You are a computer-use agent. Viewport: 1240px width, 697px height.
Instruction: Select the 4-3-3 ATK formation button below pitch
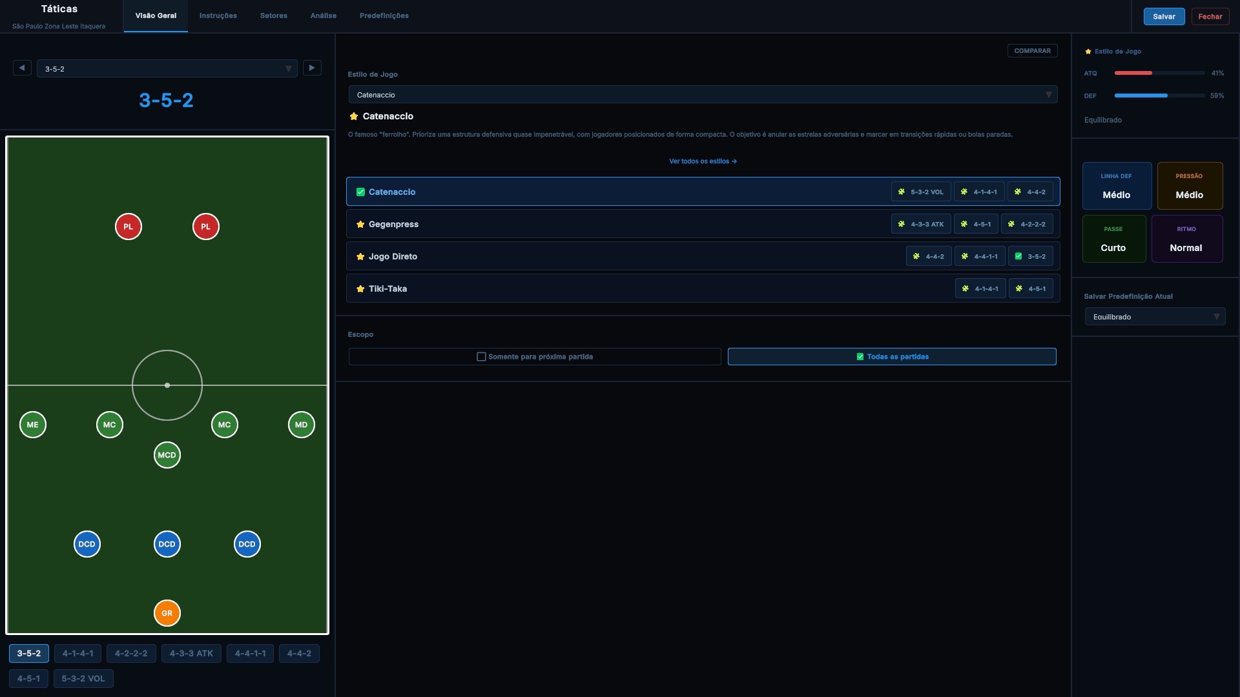pyautogui.click(x=191, y=653)
